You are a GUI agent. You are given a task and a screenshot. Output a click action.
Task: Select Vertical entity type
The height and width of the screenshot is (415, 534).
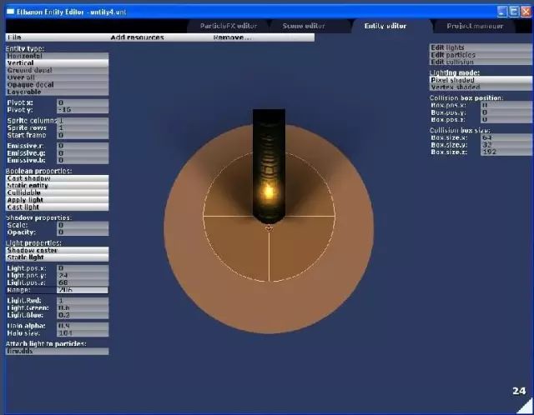58,63
